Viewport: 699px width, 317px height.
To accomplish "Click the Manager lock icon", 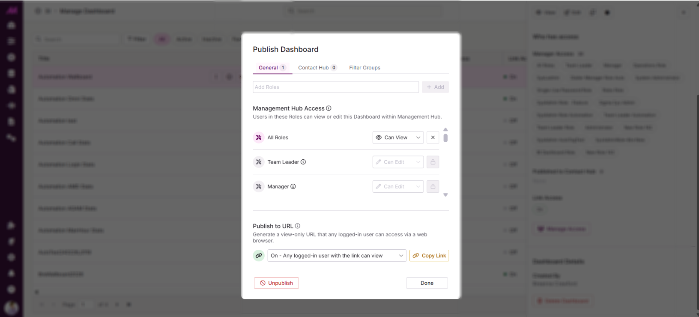I will (433, 186).
